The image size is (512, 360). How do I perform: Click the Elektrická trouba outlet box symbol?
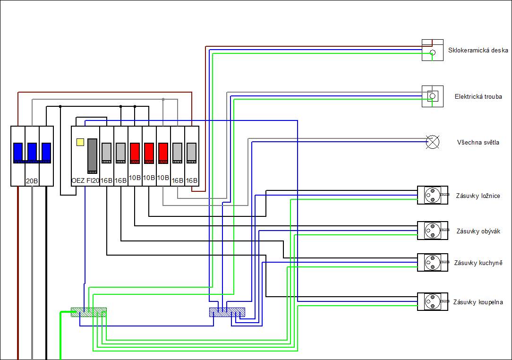tap(432, 96)
